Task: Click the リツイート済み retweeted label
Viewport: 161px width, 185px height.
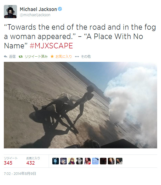Action: click(x=36, y=57)
